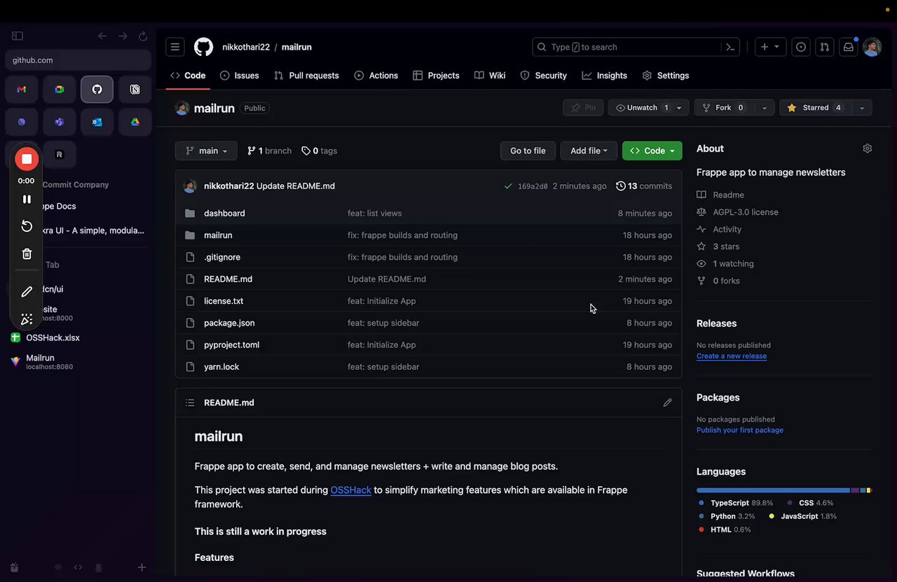Open GitHub hamburger navigation menu

point(175,47)
